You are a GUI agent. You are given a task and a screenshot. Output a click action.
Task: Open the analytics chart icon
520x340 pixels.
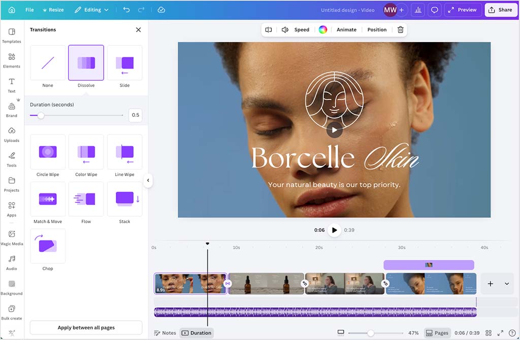point(418,10)
